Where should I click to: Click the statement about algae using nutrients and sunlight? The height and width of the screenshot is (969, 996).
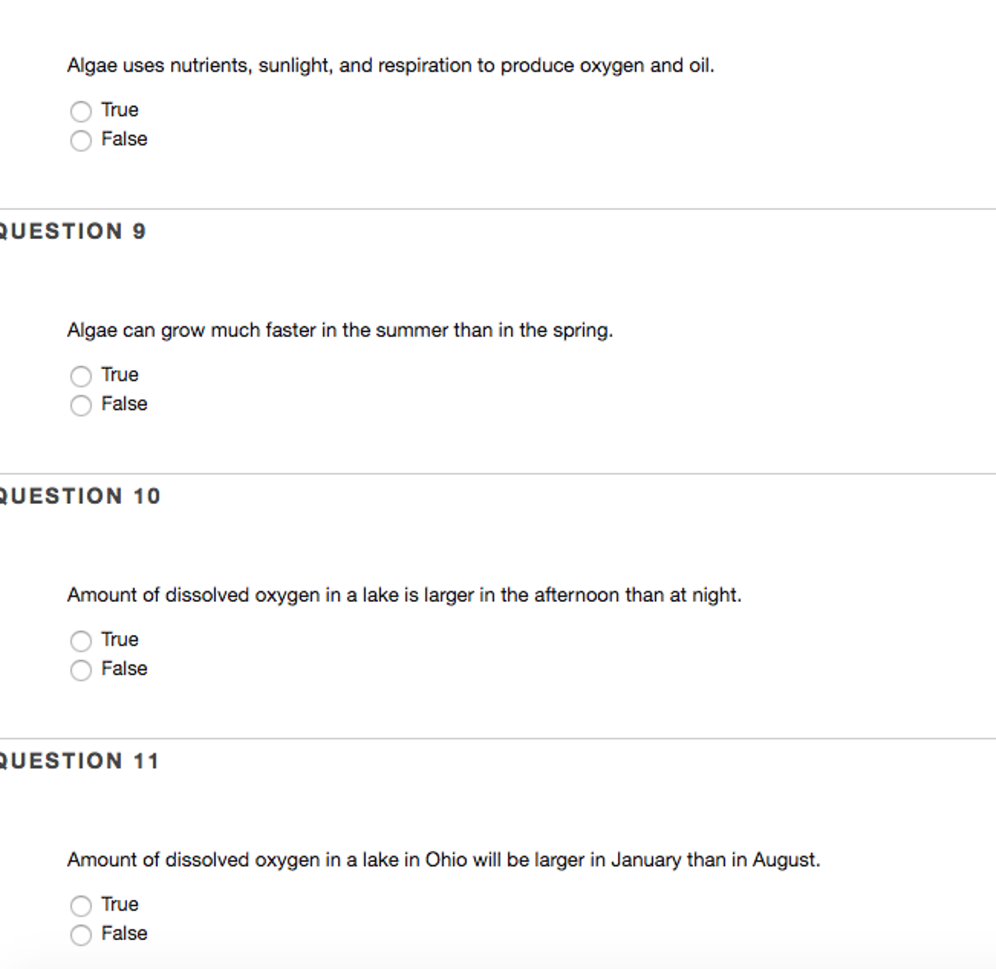(390, 66)
